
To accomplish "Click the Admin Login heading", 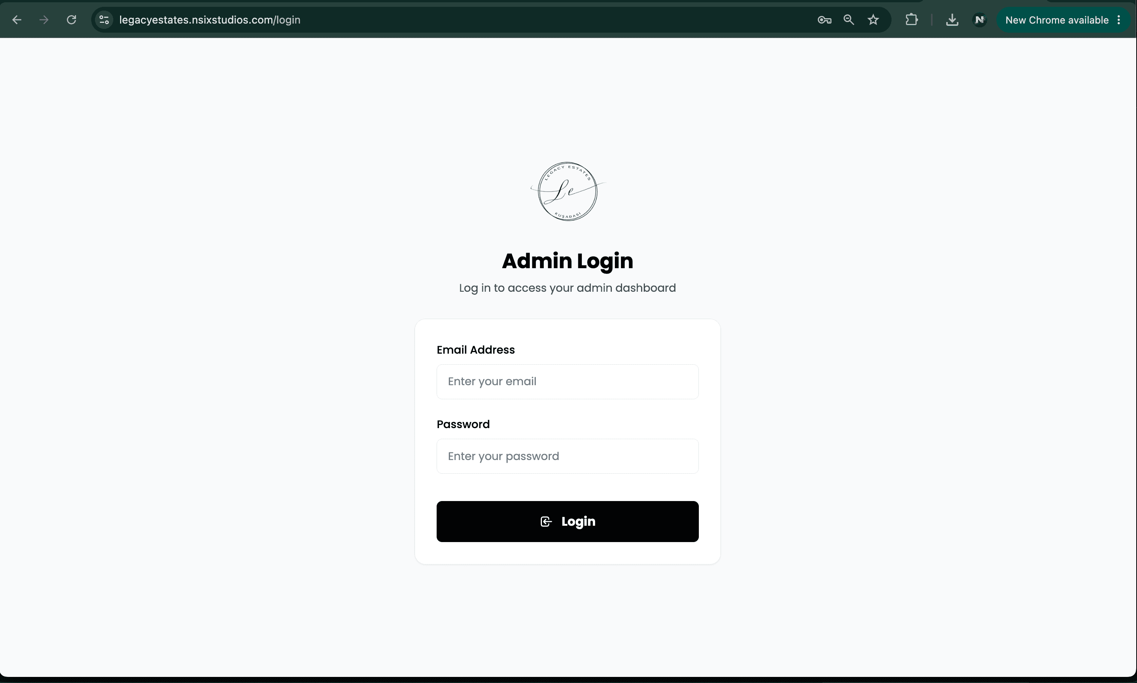I will [568, 261].
